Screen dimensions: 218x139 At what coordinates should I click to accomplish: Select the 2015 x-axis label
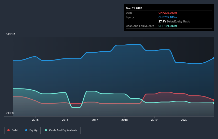(x=35, y=120)
